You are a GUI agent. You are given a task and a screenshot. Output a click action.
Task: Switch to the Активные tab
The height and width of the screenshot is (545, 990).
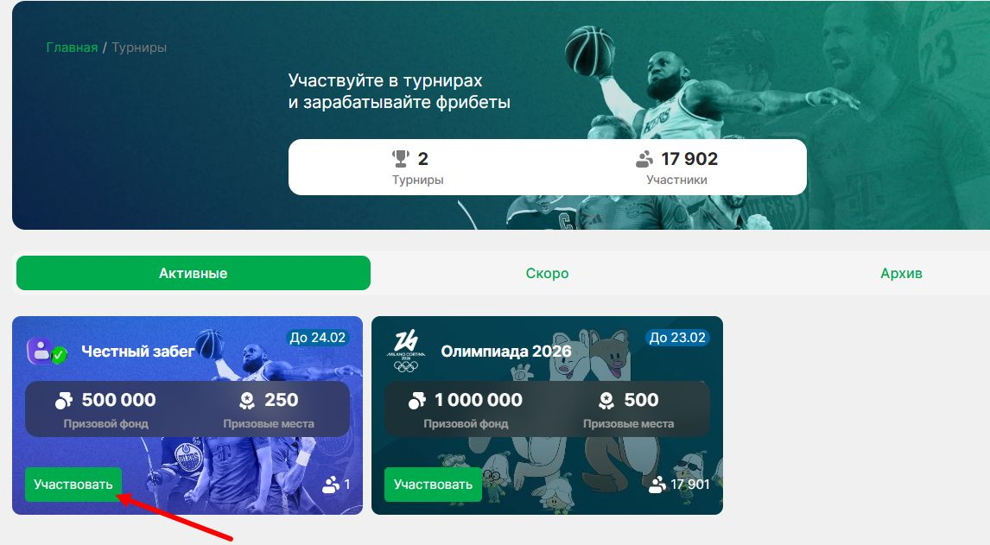coord(194,273)
